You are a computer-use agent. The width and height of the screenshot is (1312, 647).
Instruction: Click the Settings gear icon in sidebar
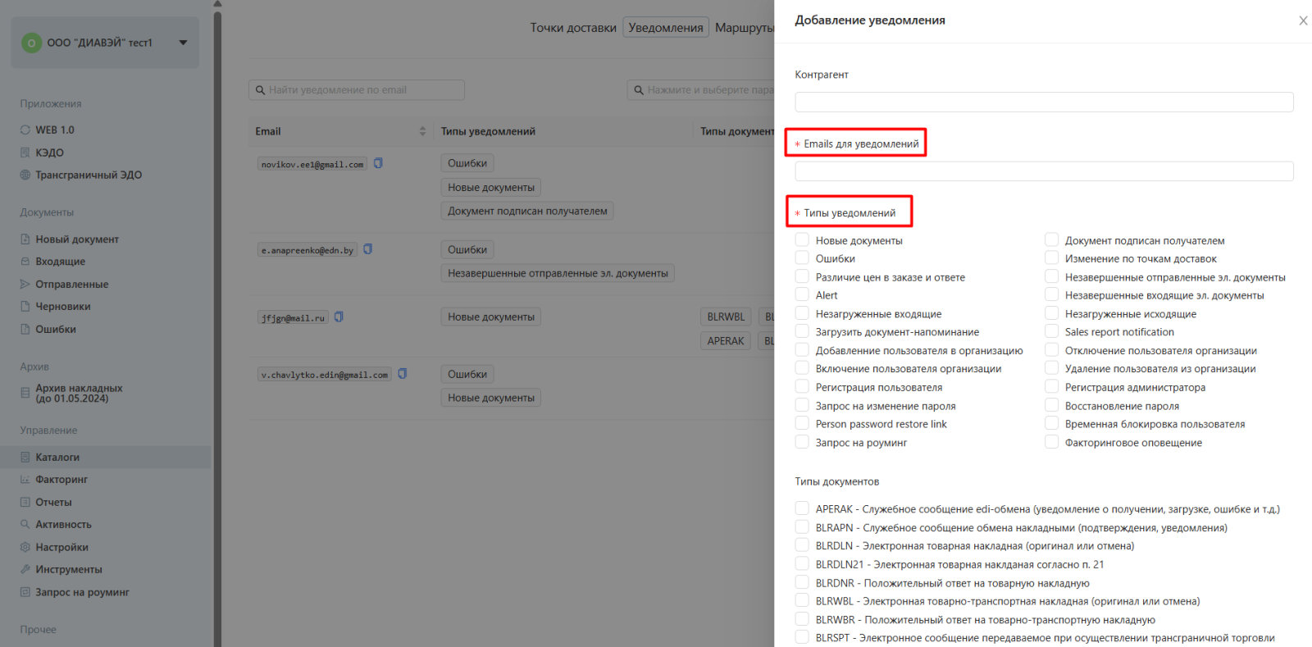[25, 547]
